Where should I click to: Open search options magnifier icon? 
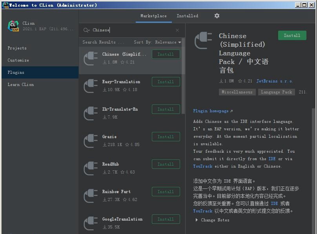pyautogui.click(x=86, y=30)
